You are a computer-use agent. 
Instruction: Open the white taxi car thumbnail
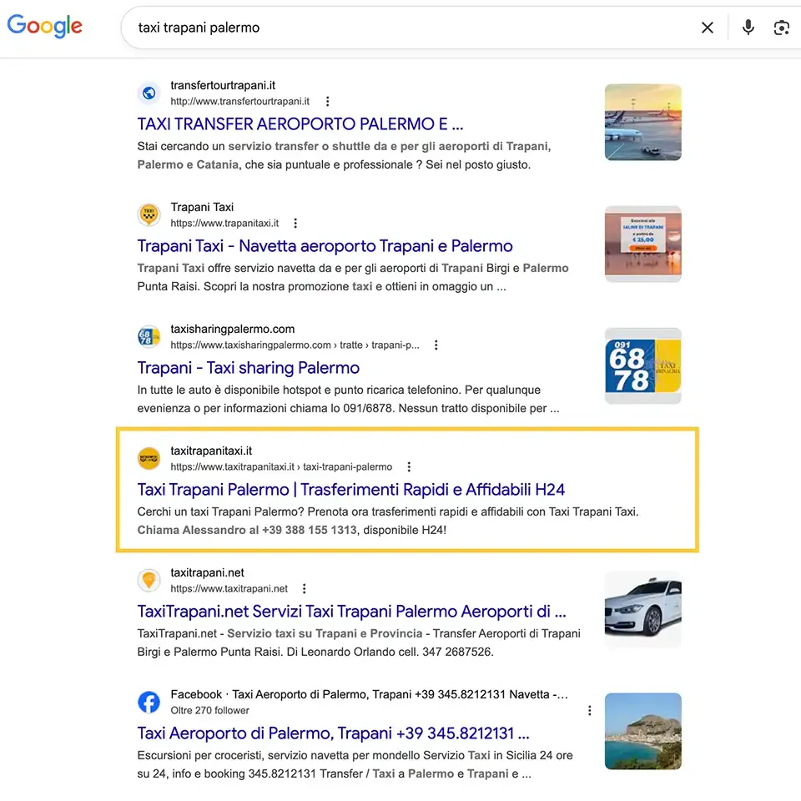coord(642,610)
